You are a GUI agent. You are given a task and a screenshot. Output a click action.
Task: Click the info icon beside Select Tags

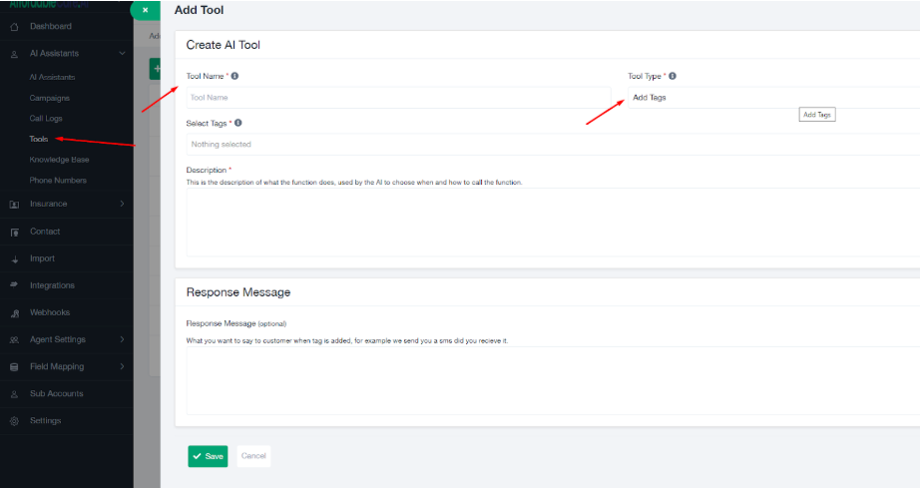[237, 123]
